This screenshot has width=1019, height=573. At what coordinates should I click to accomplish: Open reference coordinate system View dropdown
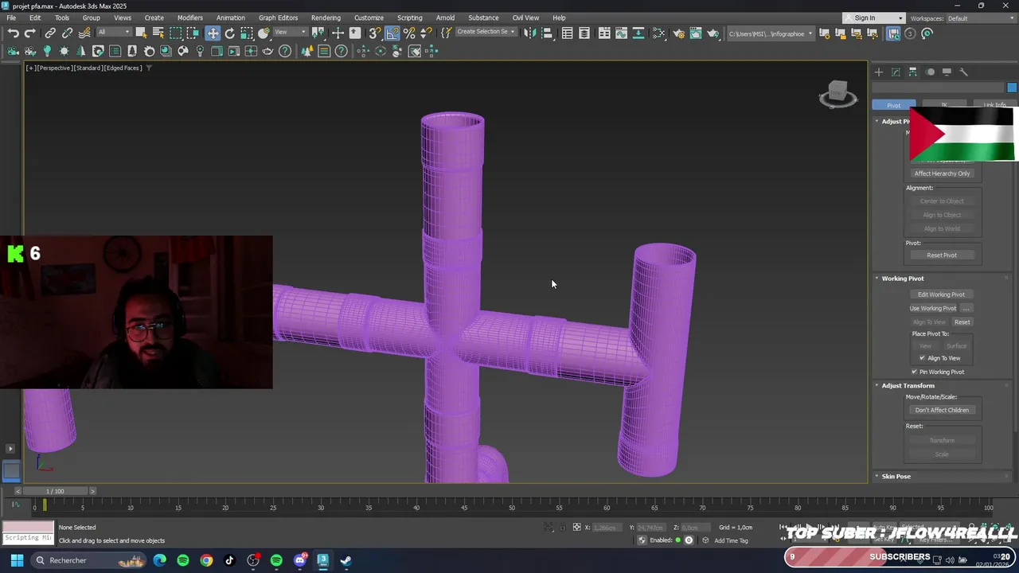tap(291, 33)
